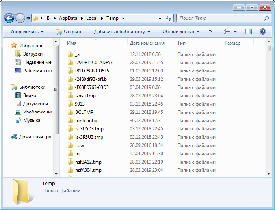Select folder {E08ED763-63D3 icon
The width and height of the screenshot is (275, 210).
tap(70, 87)
